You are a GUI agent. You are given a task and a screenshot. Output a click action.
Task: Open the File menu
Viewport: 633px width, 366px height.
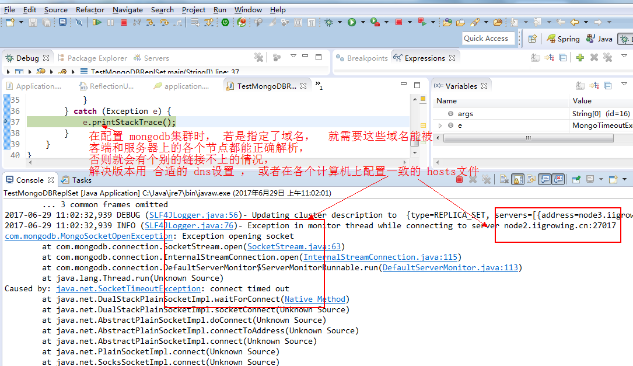coord(10,10)
